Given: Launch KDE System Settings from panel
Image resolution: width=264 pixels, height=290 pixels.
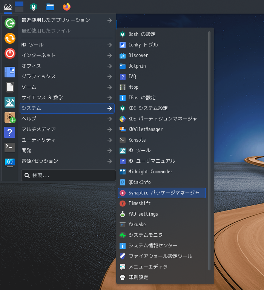Looking at the screenshot, I should point(34,7).
